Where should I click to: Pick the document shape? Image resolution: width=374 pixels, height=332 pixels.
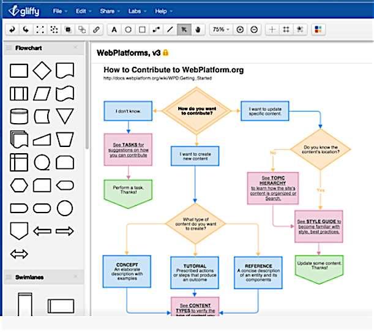65,70
